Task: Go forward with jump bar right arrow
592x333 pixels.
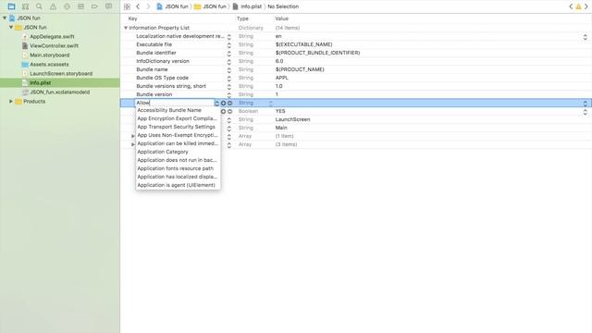Action: 148,6
